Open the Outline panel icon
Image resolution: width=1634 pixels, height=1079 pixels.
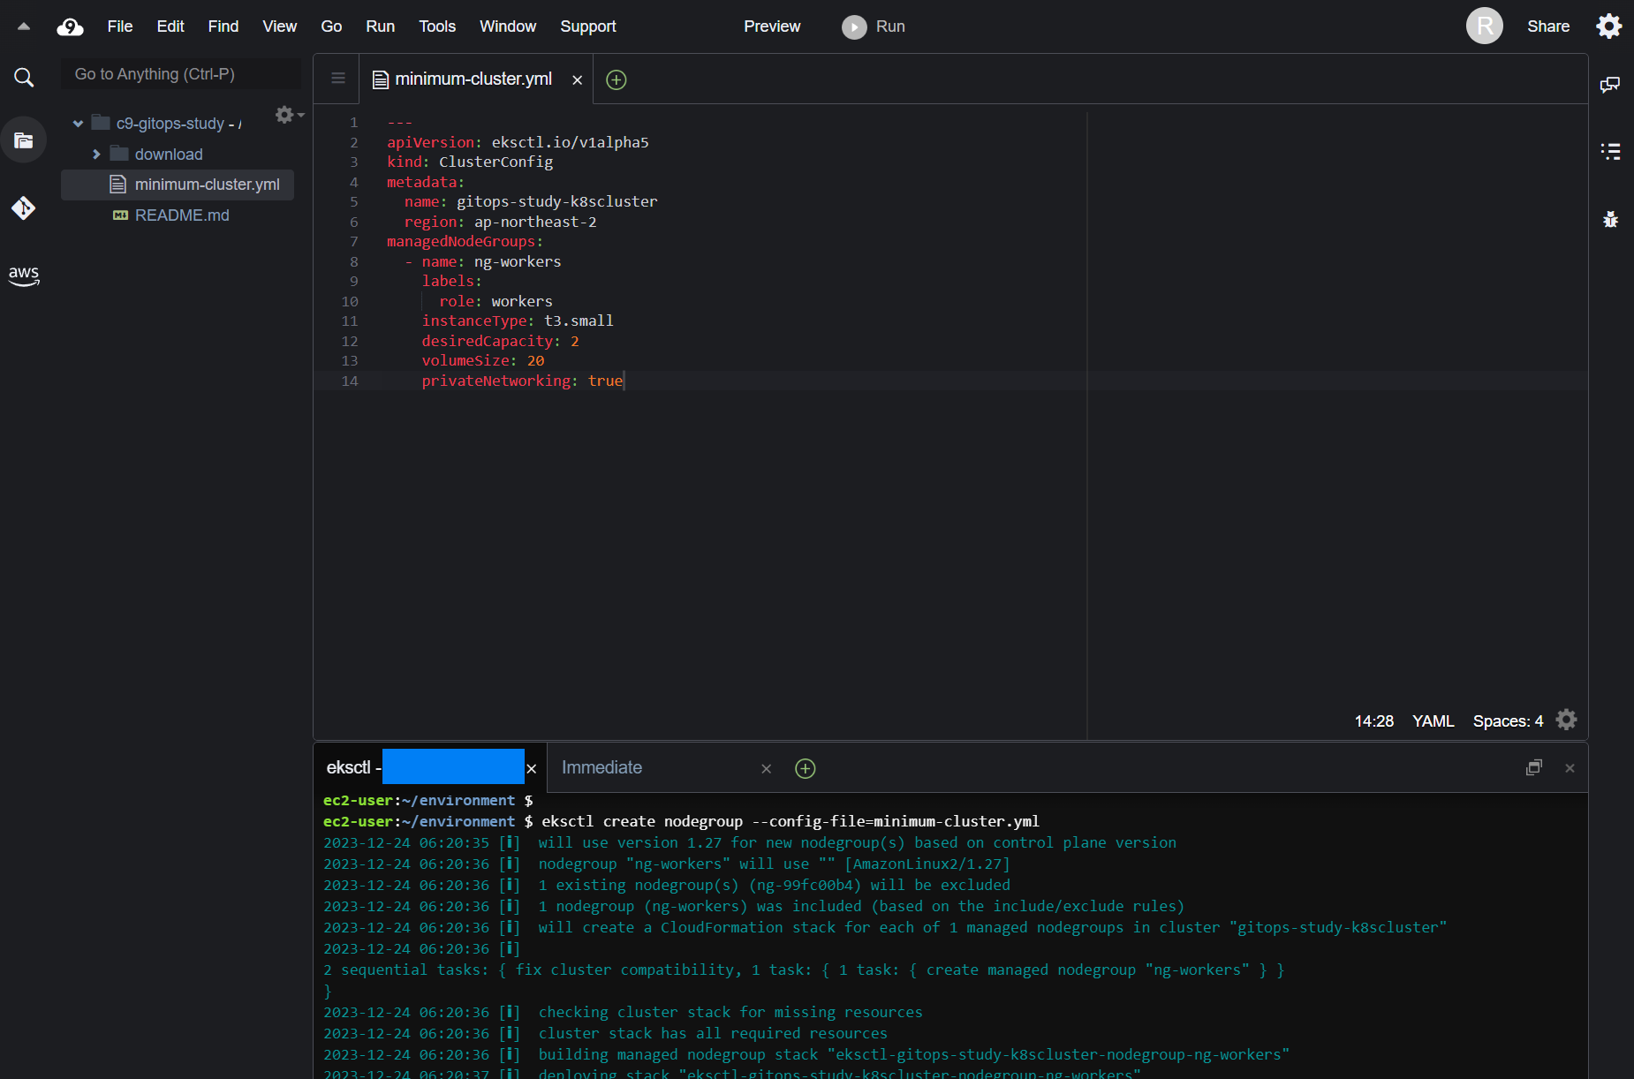tap(1610, 151)
